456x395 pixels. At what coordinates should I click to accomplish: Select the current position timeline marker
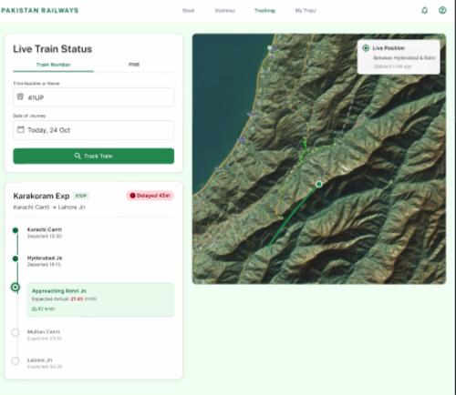click(x=16, y=287)
